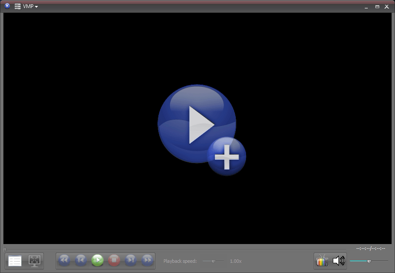The image size is (395, 273).
Task: Toggle fullscreen mode with the screen icon
Action: [34, 260]
